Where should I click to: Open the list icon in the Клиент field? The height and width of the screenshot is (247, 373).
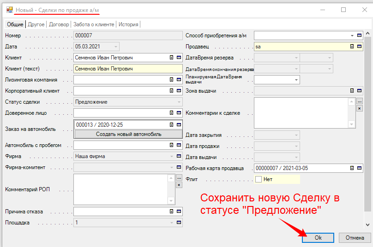(x=172, y=58)
